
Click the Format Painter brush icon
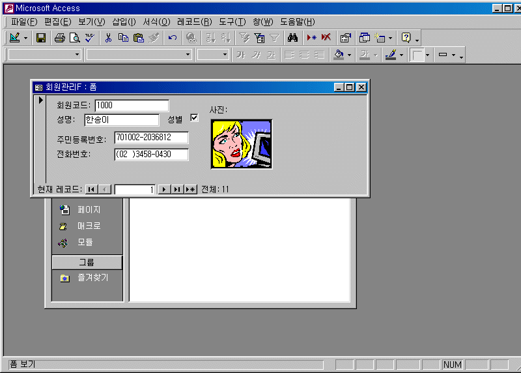point(154,38)
